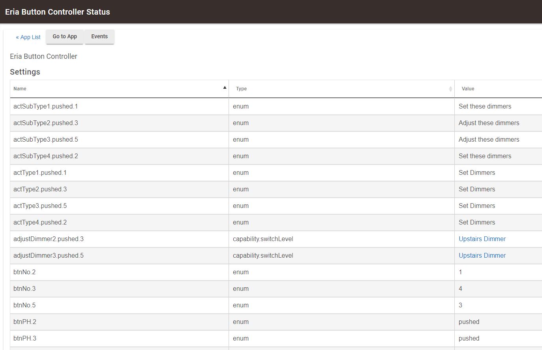Open Upstairs Dimmer link for adjustDimmer3.pushed.5
Image resolution: width=542 pixels, height=350 pixels.
point(482,255)
